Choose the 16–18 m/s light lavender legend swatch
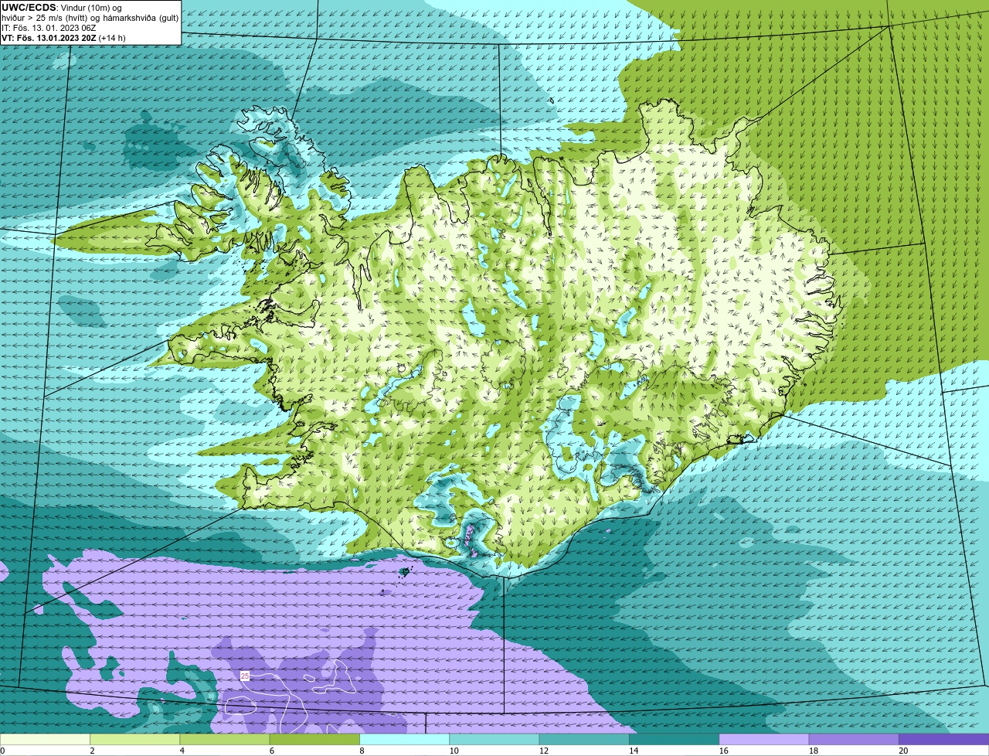Screen dimensions: 989x756 point(764,740)
